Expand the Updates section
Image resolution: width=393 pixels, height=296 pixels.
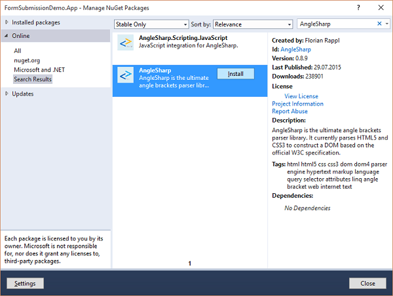pyautogui.click(x=7, y=94)
